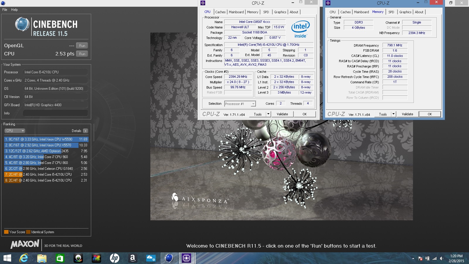Image resolution: width=469 pixels, height=264 pixels.
Task: Open the puzzle-piece games taskbar icon
Action: coord(96,258)
